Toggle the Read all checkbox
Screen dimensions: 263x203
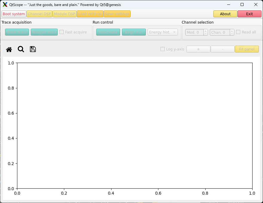[x=238, y=32]
